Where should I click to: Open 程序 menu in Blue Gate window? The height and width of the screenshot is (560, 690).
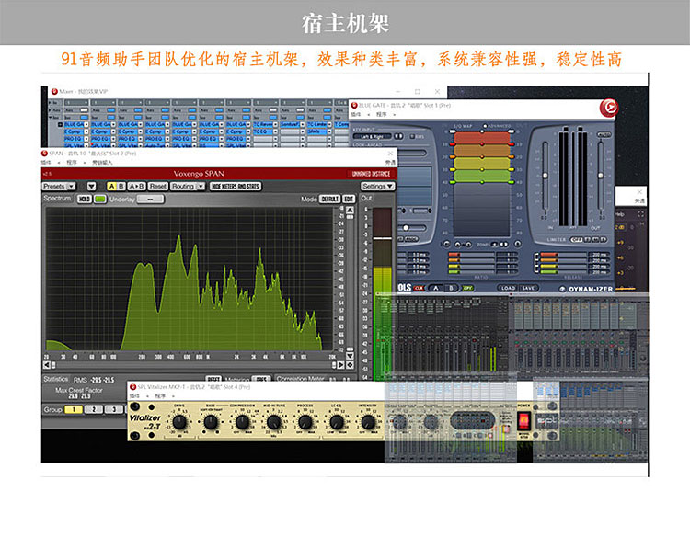click(x=381, y=114)
